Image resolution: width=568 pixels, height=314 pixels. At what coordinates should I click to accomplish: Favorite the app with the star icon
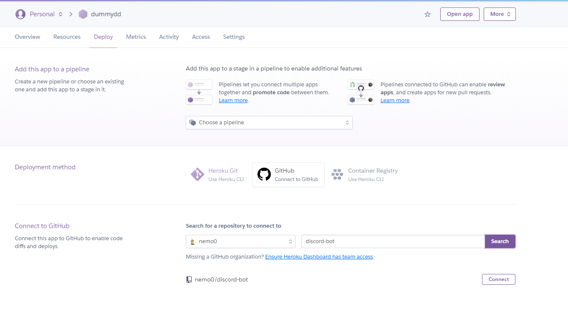[427, 14]
